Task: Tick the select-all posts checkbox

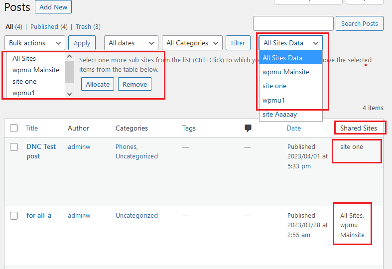Action: coord(14,128)
